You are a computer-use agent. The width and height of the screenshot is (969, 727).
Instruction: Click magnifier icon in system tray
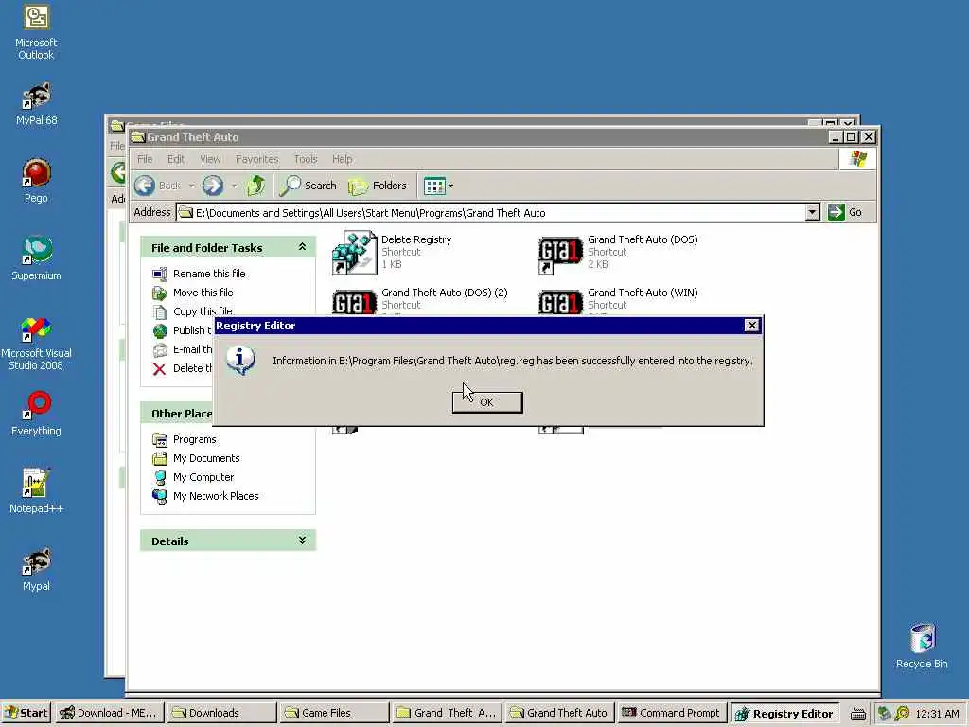902,714
